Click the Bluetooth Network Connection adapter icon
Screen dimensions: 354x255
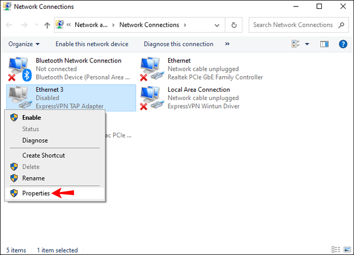[x=20, y=69]
